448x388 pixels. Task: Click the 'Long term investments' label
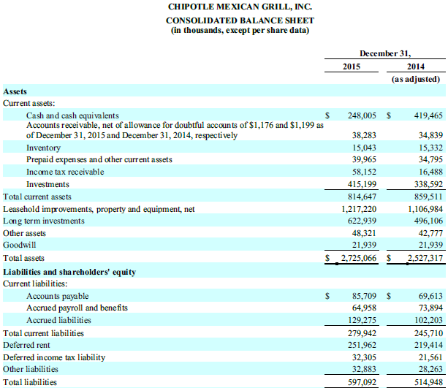coord(44,221)
